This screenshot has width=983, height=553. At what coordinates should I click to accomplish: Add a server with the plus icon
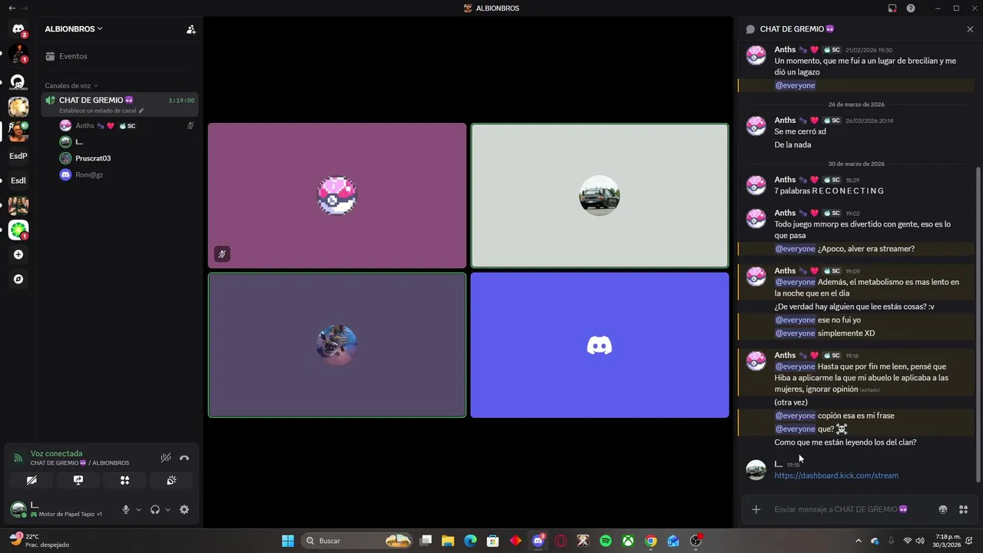click(x=18, y=254)
